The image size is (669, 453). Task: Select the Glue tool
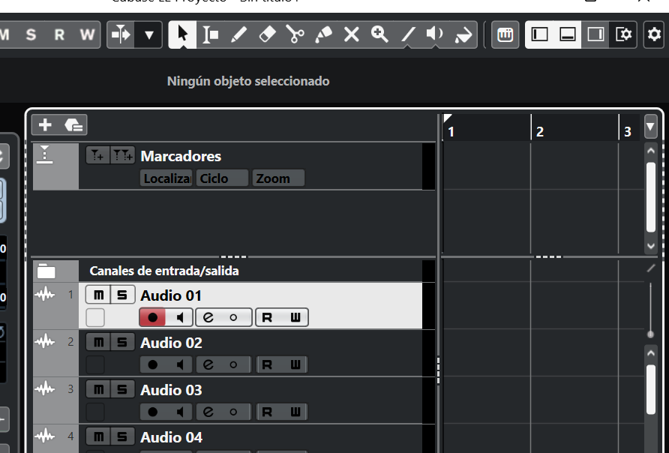pyautogui.click(x=323, y=34)
